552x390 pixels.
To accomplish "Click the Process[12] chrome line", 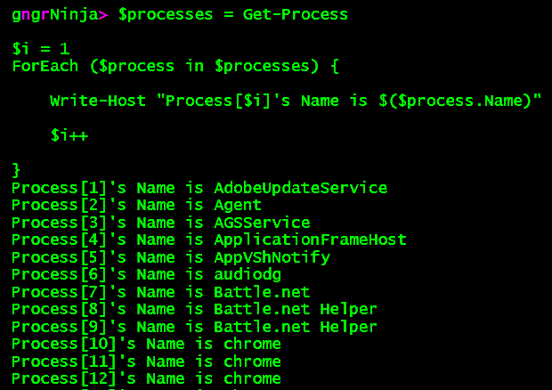I will (x=146, y=378).
